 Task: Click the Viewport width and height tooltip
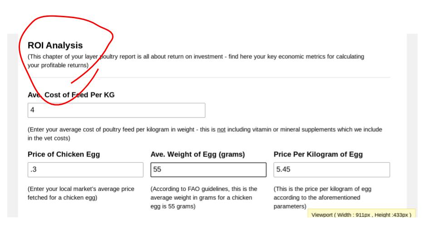pyautogui.click(x=362, y=213)
